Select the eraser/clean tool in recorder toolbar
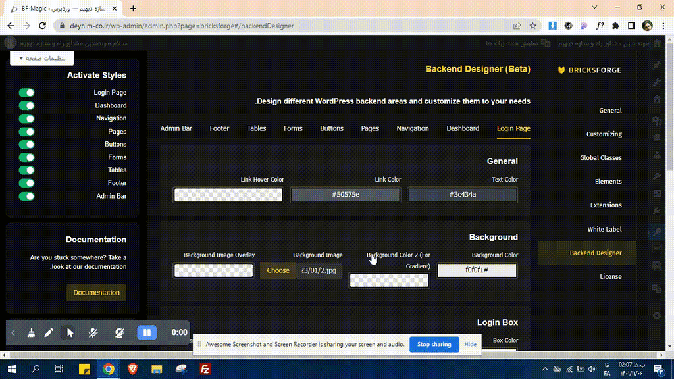Screen dimensions: 674x379 [x=30, y=332]
